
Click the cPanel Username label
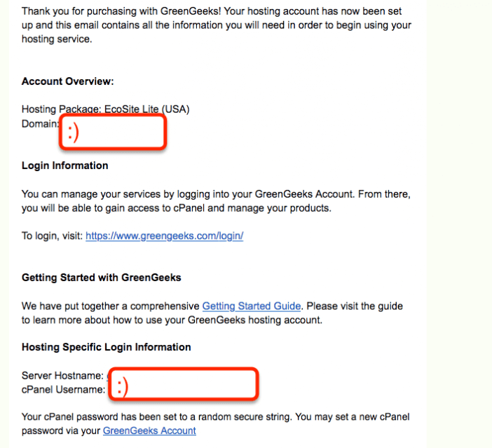(x=63, y=390)
